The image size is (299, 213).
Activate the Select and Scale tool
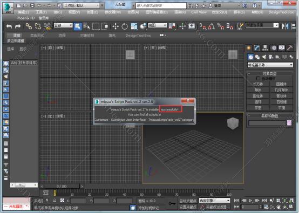click(x=134, y=26)
